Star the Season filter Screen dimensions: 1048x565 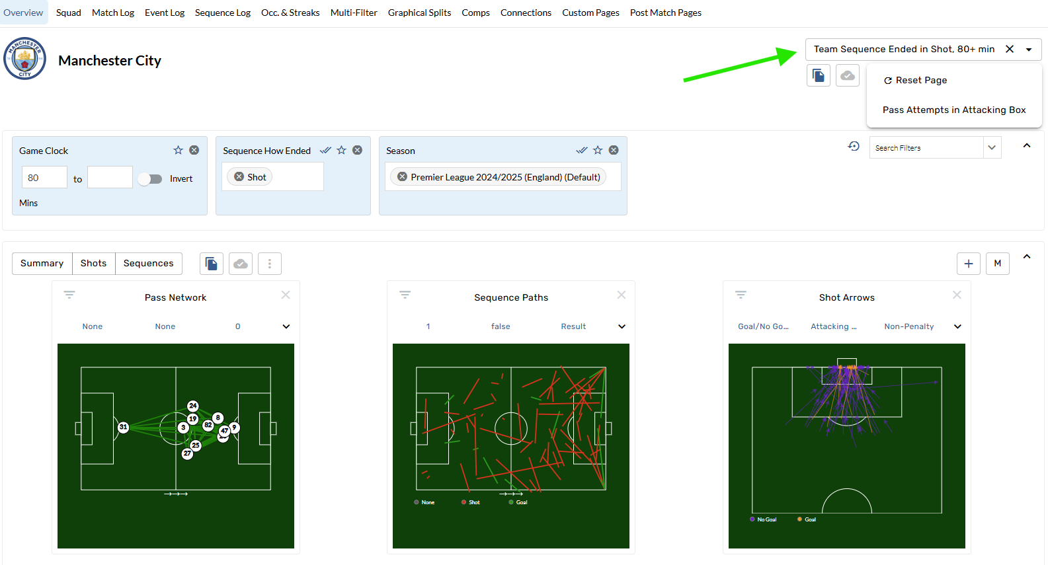(x=598, y=150)
